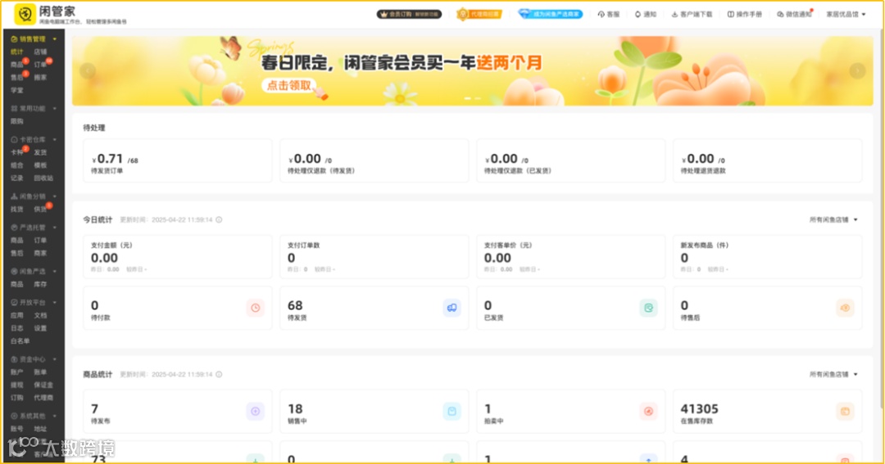Open 客服 support from top bar
This screenshot has width=885, height=464.
coord(608,14)
